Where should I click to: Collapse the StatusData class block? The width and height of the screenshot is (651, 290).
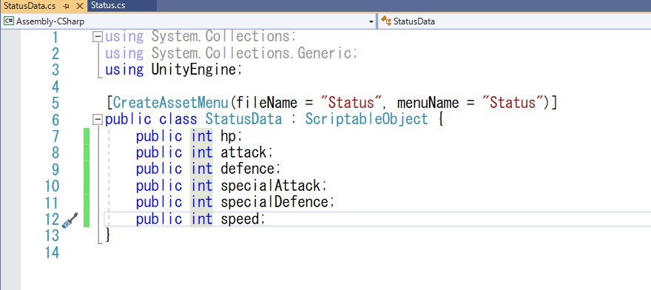point(98,120)
